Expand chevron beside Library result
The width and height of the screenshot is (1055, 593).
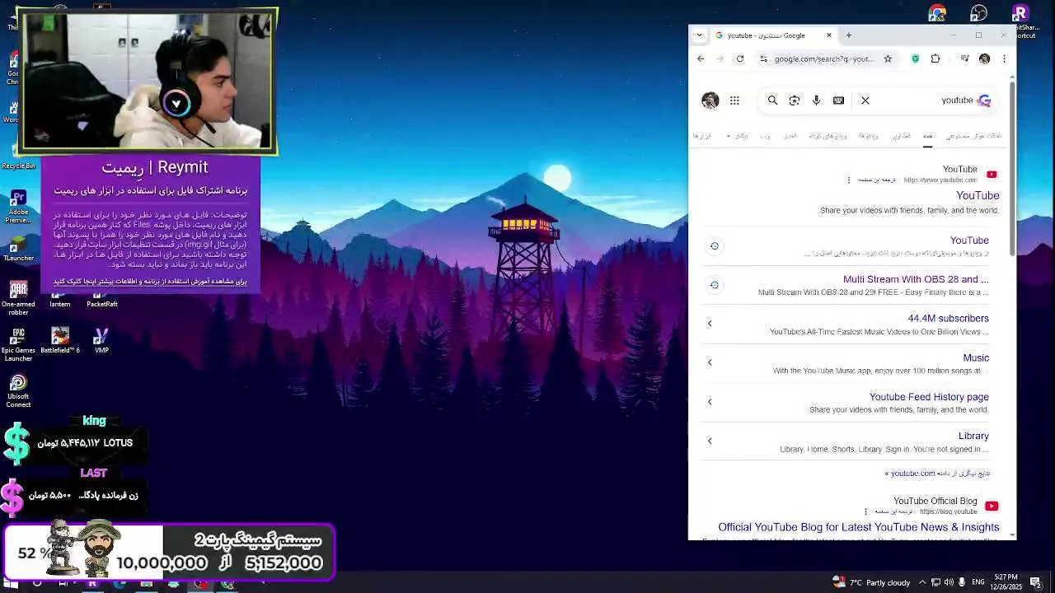pyautogui.click(x=710, y=441)
